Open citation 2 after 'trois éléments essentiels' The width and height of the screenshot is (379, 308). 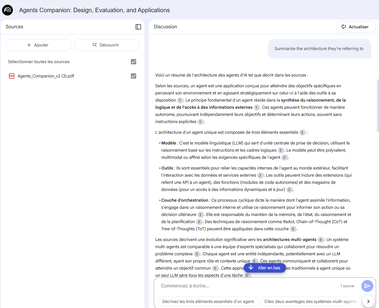tap(302, 133)
